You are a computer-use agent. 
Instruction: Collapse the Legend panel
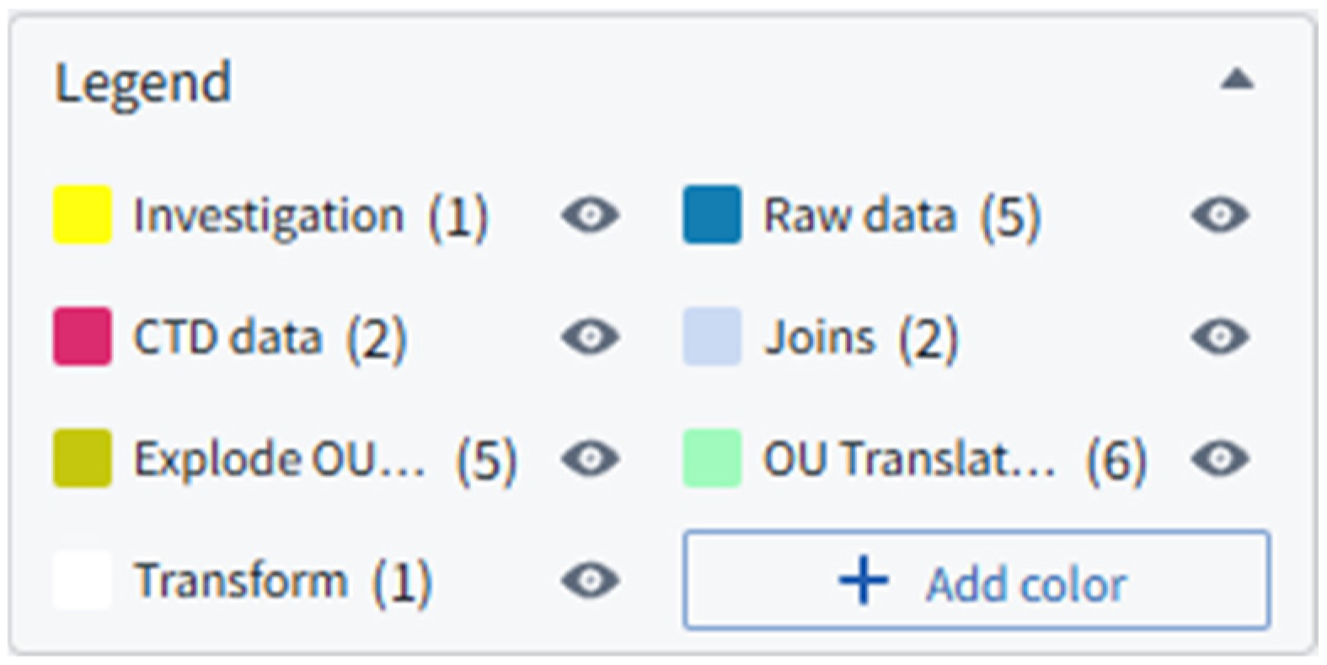click(x=1236, y=80)
